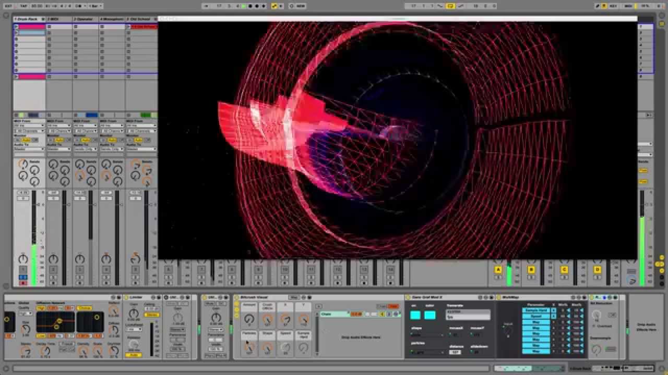Viewport: 668px width, 375px height.
Task: Select return track D button
Action: 598,269
